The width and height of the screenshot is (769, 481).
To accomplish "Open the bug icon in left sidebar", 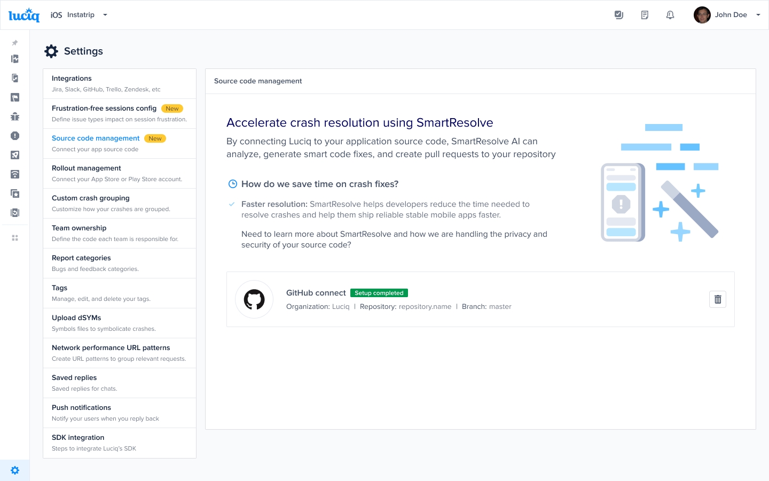I will [15, 117].
